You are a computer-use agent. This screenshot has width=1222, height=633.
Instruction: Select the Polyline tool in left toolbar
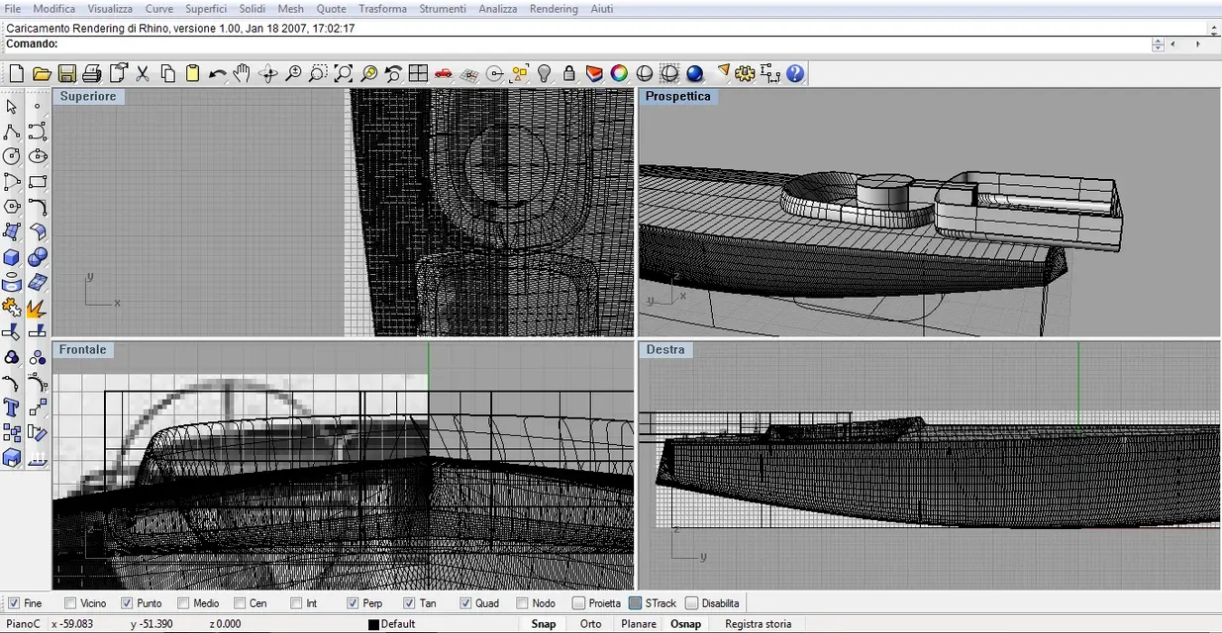click(x=12, y=132)
